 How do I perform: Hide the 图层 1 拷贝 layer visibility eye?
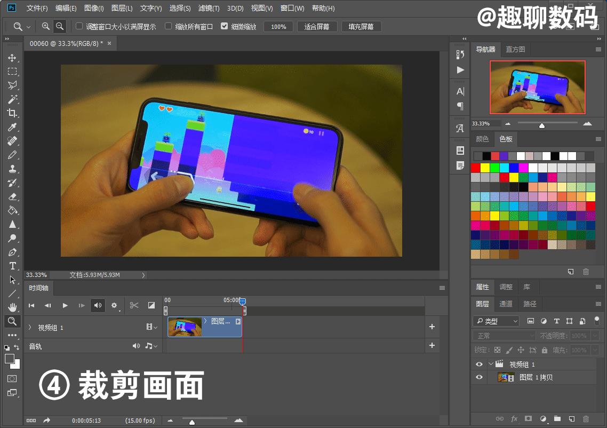(478, 378)
